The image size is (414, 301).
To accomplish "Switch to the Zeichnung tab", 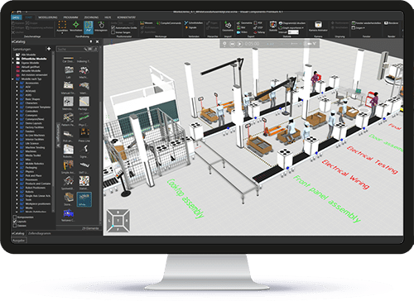I will tap(91, 17).
